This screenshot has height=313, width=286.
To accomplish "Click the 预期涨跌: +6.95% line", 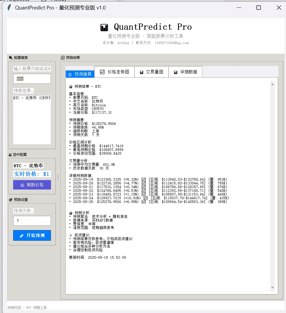I will pos(86,127).
